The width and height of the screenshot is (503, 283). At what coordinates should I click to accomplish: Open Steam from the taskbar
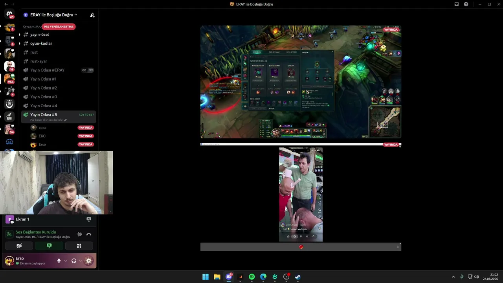click(298, 277)
